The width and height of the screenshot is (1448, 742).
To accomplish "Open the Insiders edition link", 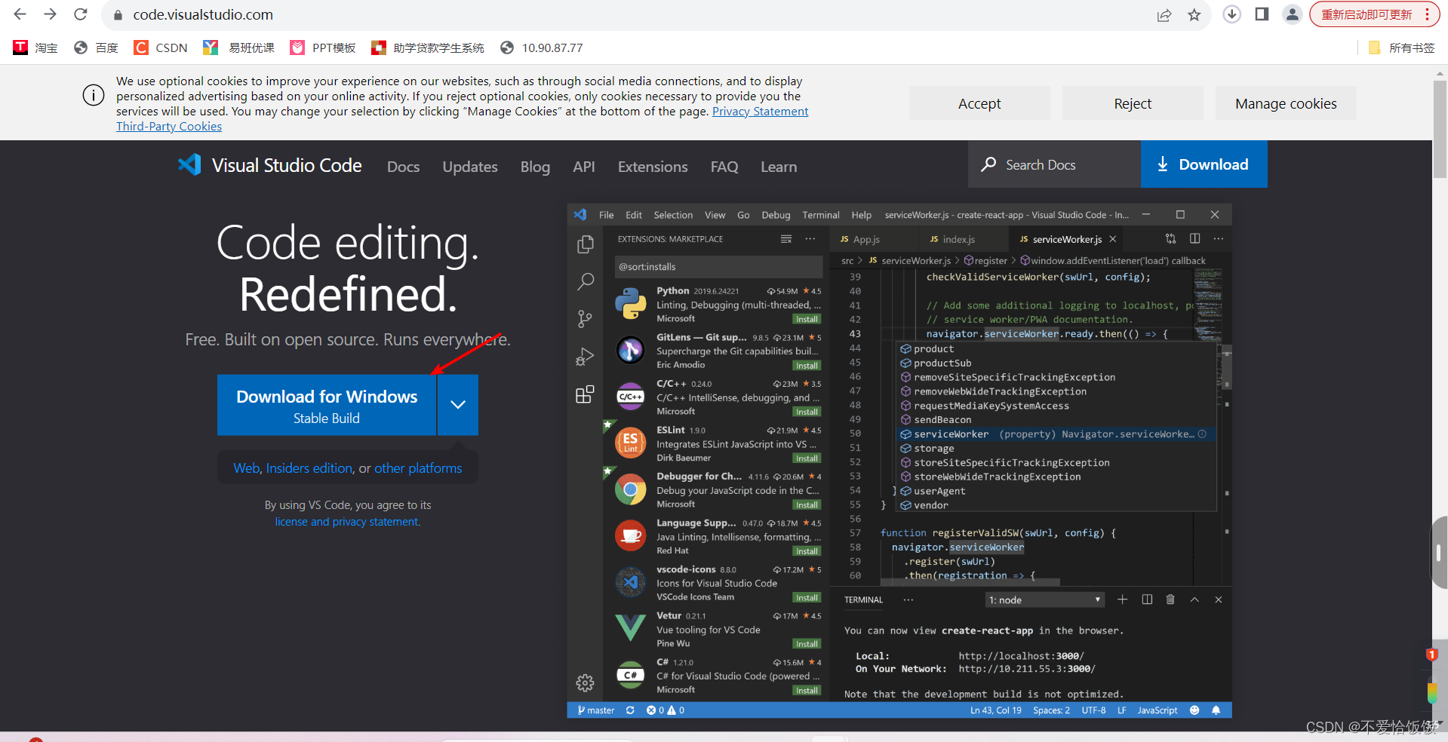I will (x=309, y=468).
